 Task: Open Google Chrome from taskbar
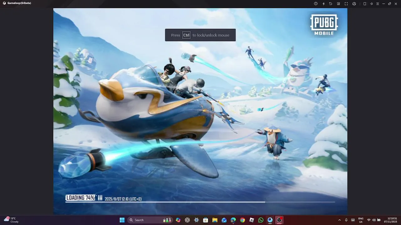tap(242, 220)
